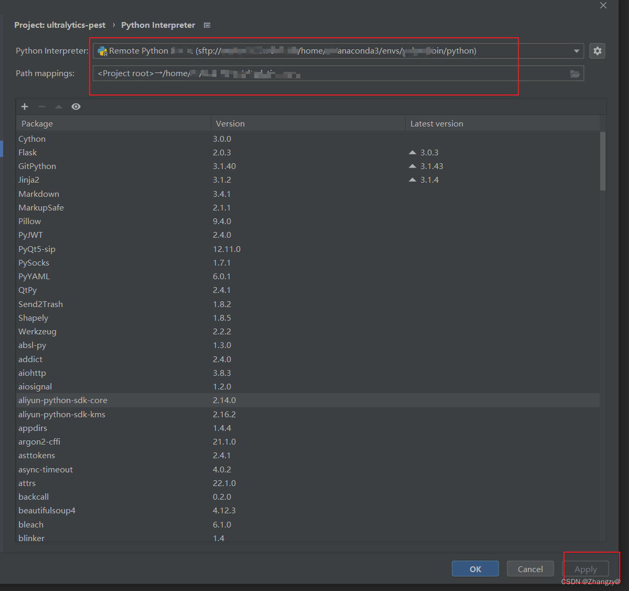Click the Project: ultralytics-pest breadcrumb
Screen dimensions: 629x591
[x=60, y=25]
